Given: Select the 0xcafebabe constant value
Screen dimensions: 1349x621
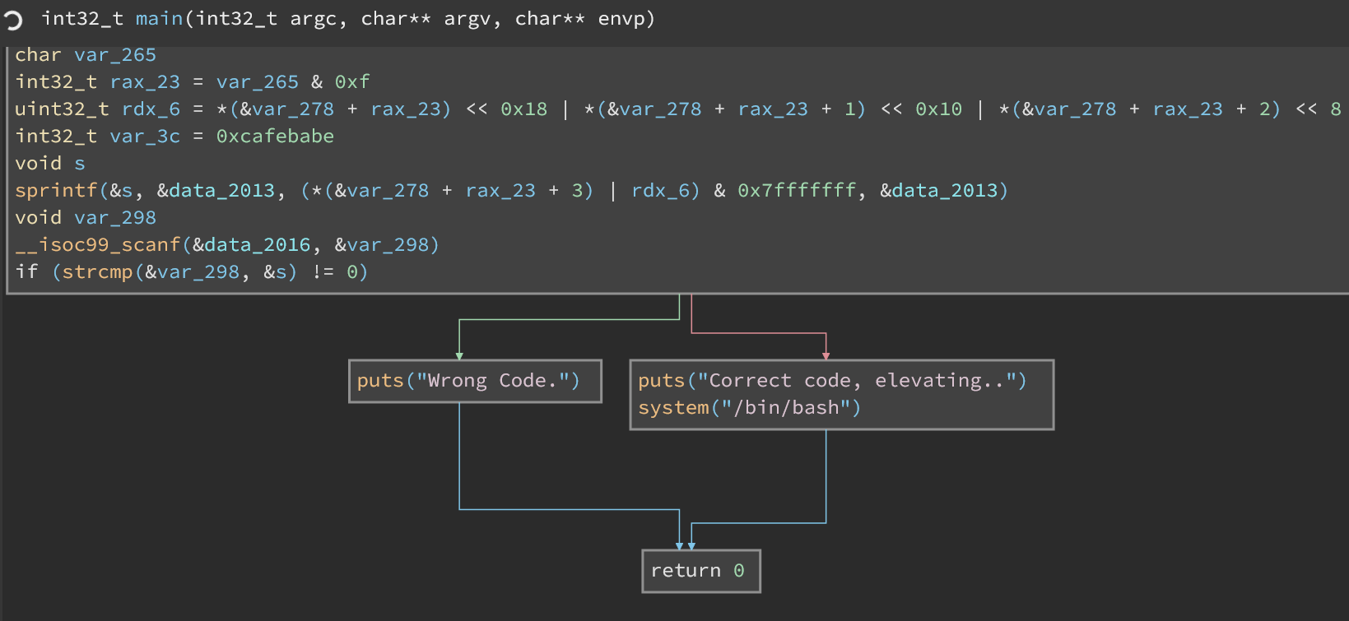Looking at the screenshot, I should [275, 137].
